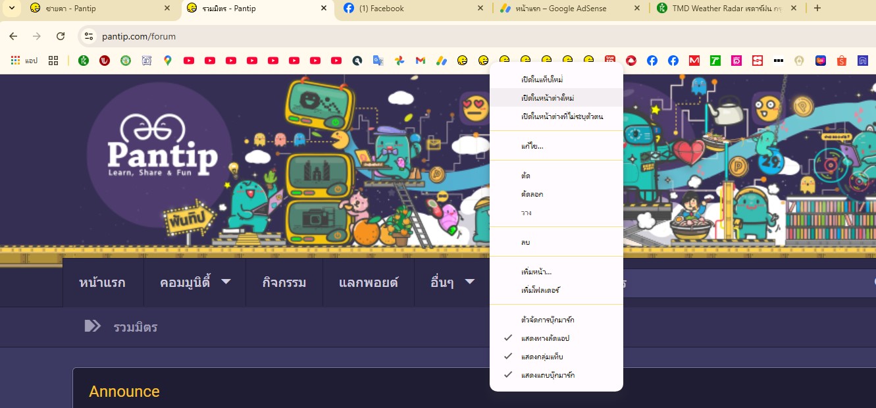
Task: Switch to the TMD Weather Radar tab
Action: 727,9
